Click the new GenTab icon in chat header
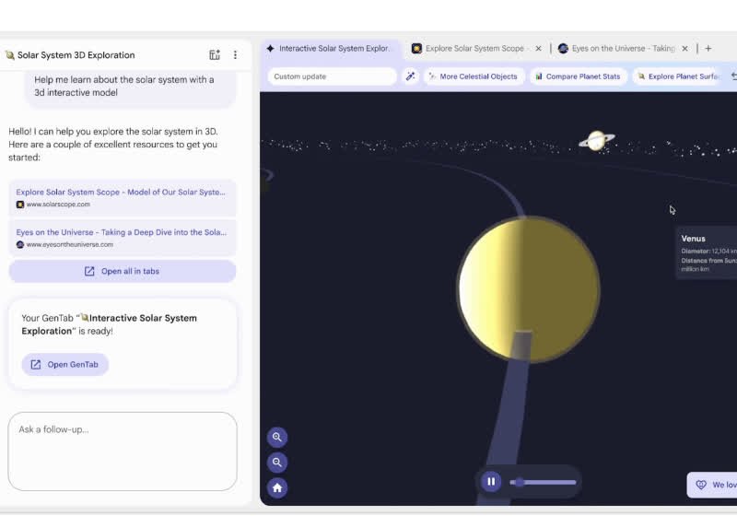 [215, 55]
